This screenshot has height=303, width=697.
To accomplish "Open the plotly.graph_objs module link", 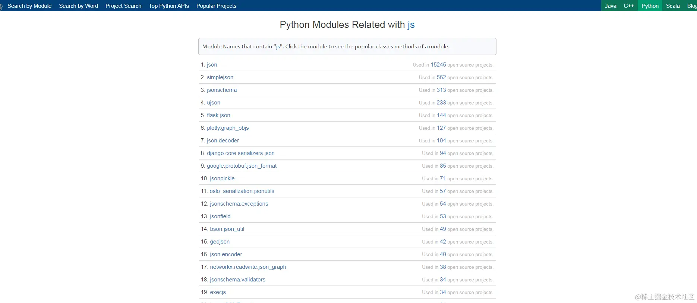I will click(228, 128).
